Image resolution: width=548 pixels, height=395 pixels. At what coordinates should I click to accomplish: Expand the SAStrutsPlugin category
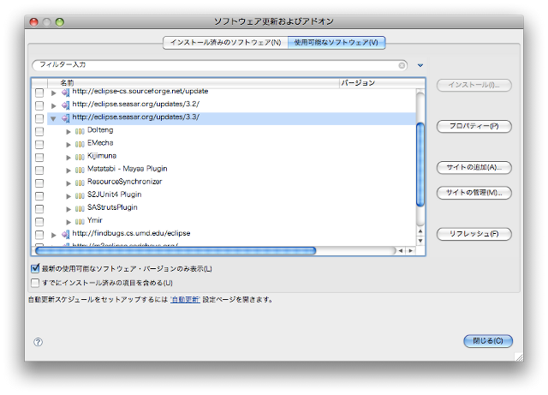click(68, 207)
